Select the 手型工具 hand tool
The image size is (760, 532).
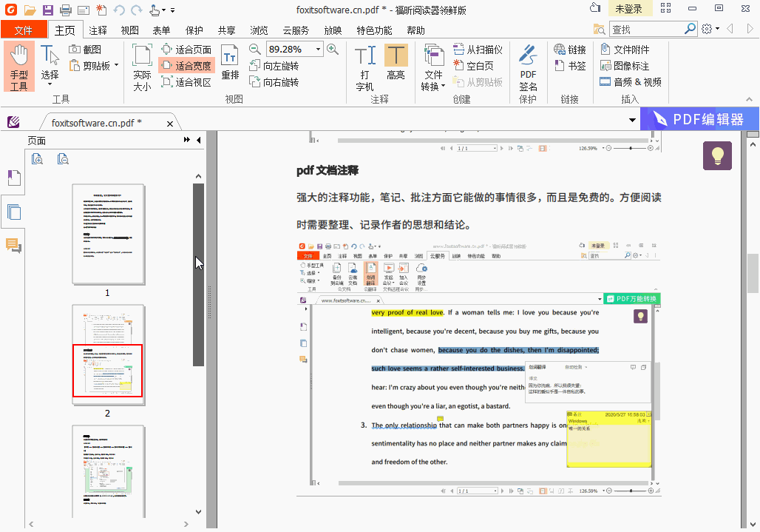pos(19,67)
